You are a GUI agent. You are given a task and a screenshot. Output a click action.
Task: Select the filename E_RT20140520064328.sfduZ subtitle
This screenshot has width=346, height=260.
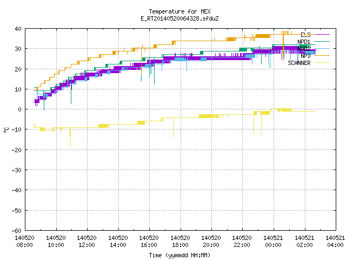[x=179, y=18]
